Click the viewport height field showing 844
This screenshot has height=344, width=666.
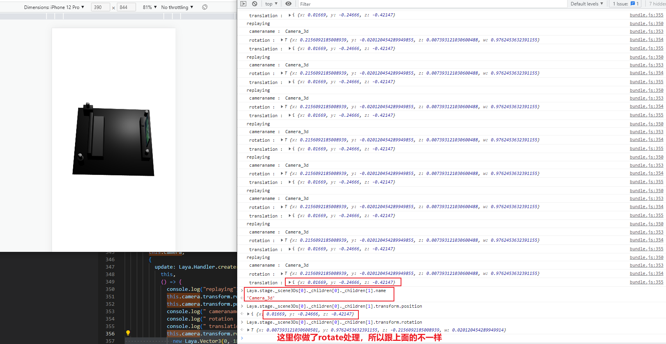pos(126,7)
